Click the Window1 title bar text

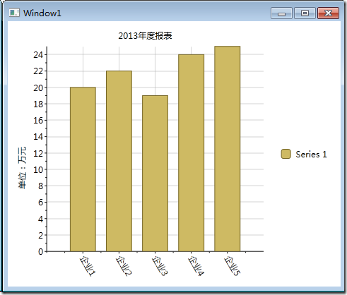click(42, 13)
